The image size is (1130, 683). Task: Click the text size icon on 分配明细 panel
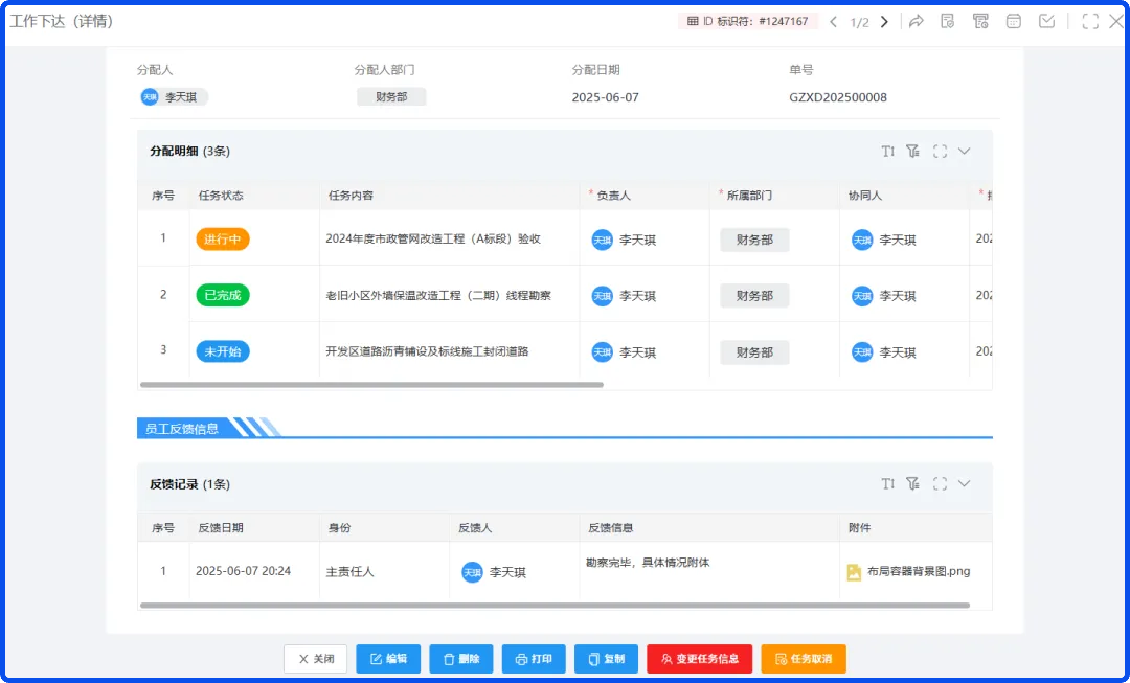click(x=888, y=151)
